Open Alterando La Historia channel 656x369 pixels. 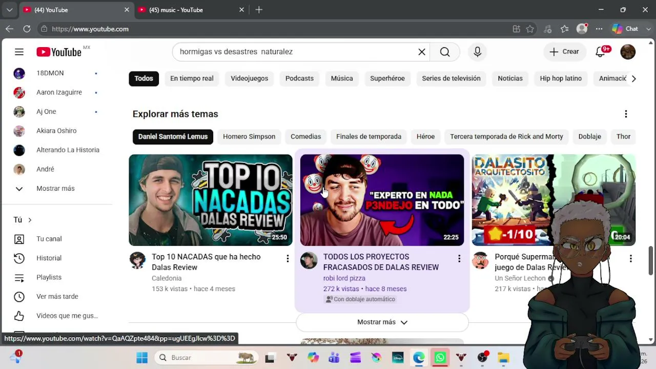point(68,150)
